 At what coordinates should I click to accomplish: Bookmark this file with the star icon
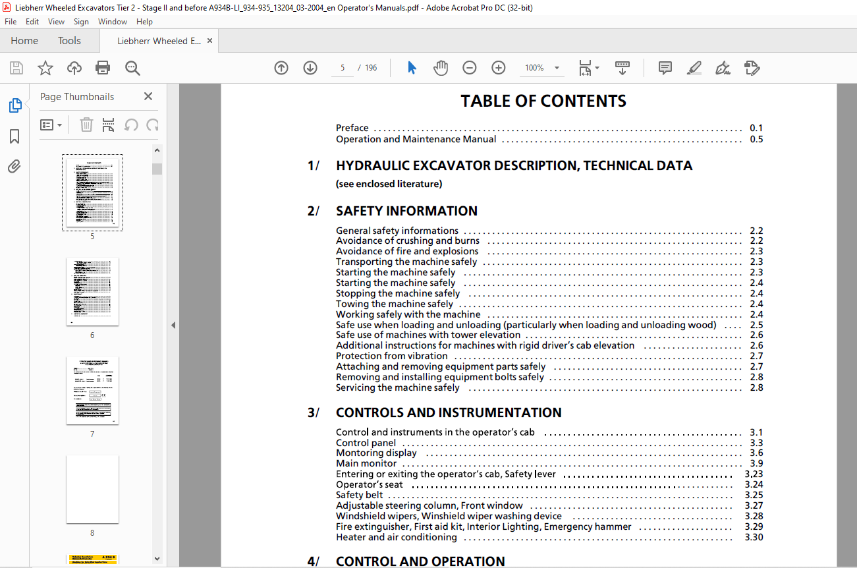[45, 68]
